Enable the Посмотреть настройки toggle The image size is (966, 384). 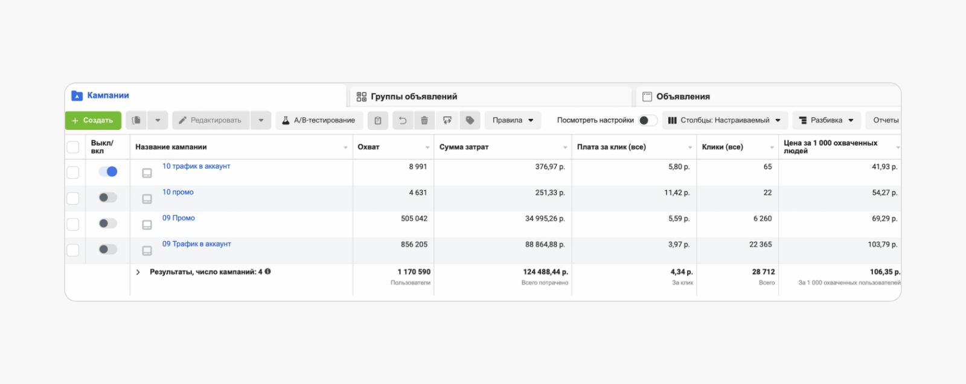tap(647, 120)
